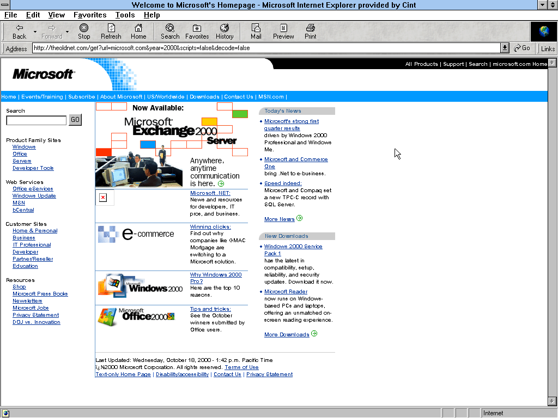558x418 pixels.
Task: Click the Downloads nav bar link
Action: click(204, 97)
